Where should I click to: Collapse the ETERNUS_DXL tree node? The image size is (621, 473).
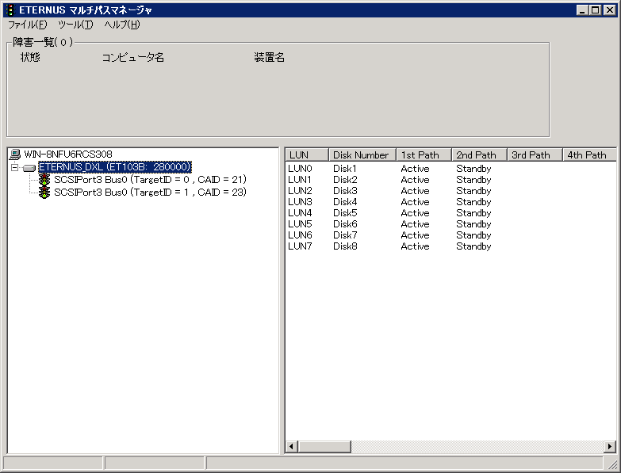coord(14,167)
